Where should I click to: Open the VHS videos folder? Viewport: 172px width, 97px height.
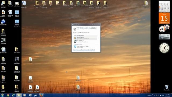pyautogui.click(x=17, y=50)
